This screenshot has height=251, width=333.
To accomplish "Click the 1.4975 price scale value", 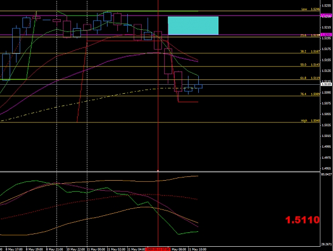I will point(327,158).
